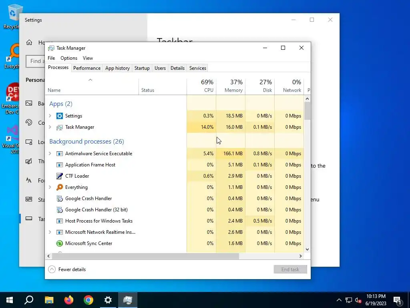This screenshot has height=308, width=410.
Task: Click the vertical scrollbar up arrow
Action: tap(307, 99)
